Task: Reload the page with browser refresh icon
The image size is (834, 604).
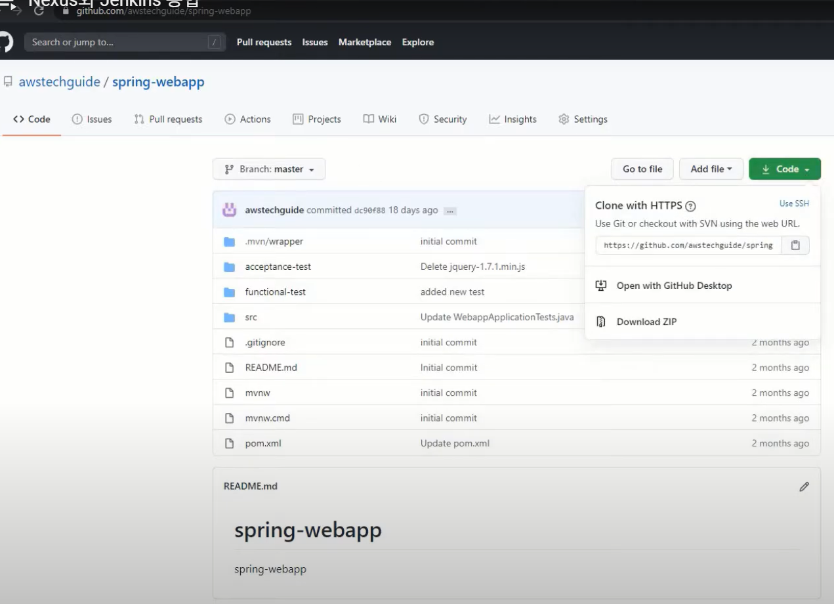Action: 39,11
